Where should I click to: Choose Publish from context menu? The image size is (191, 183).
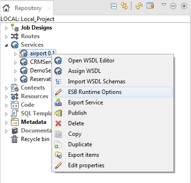pyautogui.click(x=113, y=113)
